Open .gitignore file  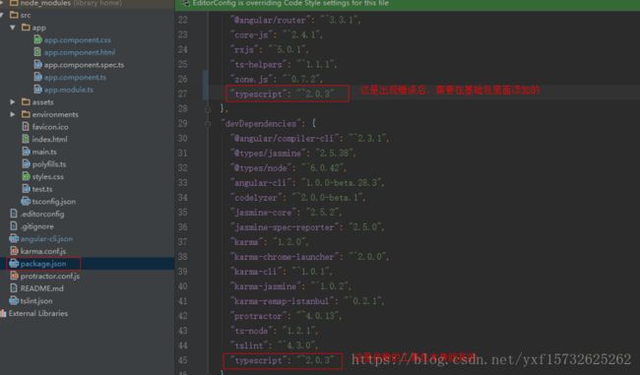coord(36,226)
